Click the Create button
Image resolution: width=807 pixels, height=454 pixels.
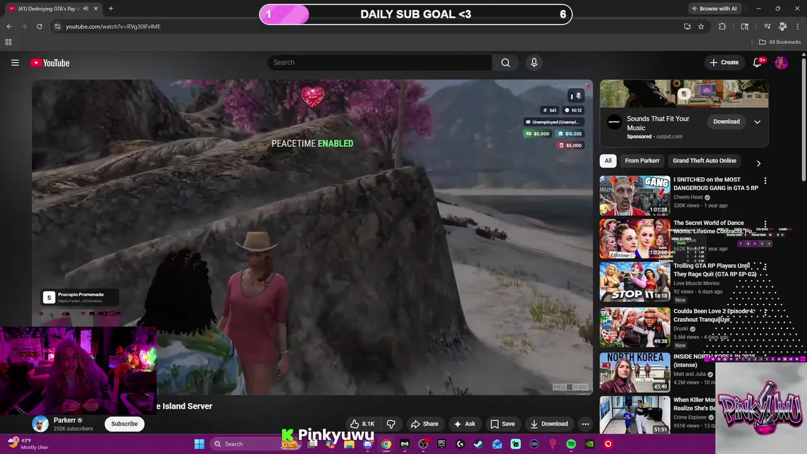[724, 62]
